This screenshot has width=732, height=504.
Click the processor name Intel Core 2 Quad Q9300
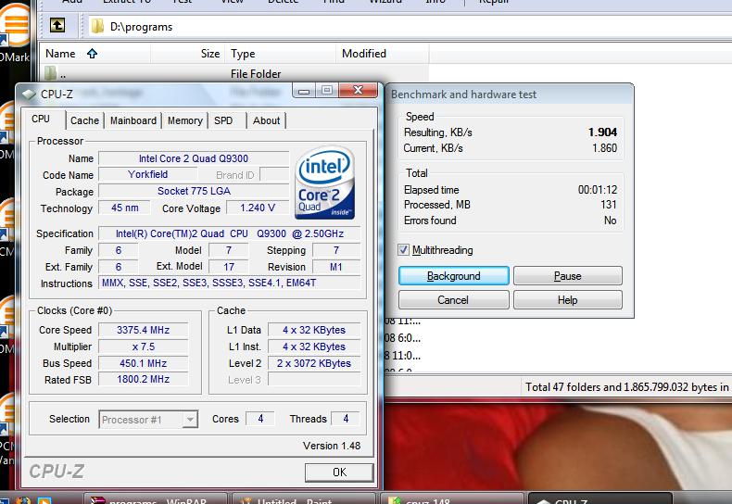[x=194, y=158]
